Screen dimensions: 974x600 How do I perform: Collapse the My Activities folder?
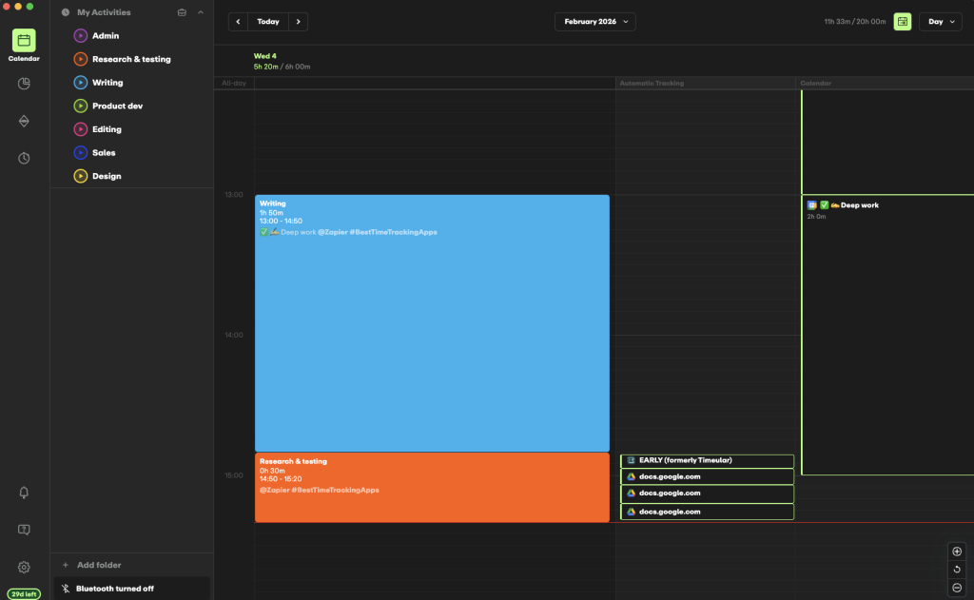click(x=200, y=13)
